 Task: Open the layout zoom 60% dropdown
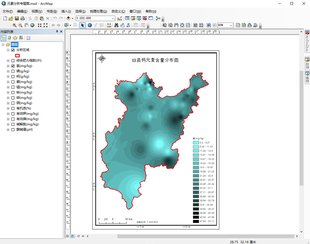click(231, 25)
